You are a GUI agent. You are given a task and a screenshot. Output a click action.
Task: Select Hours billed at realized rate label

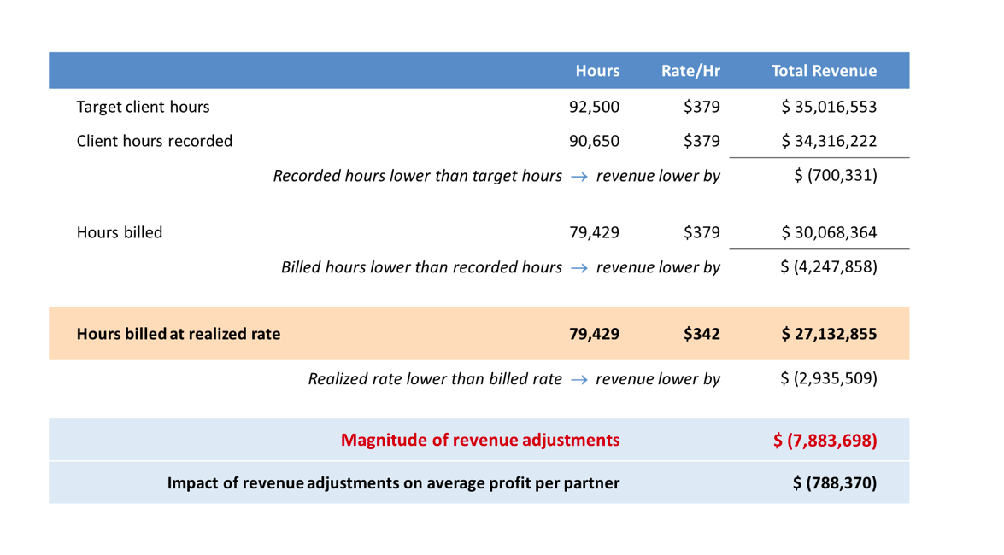[x=179, y=334]
